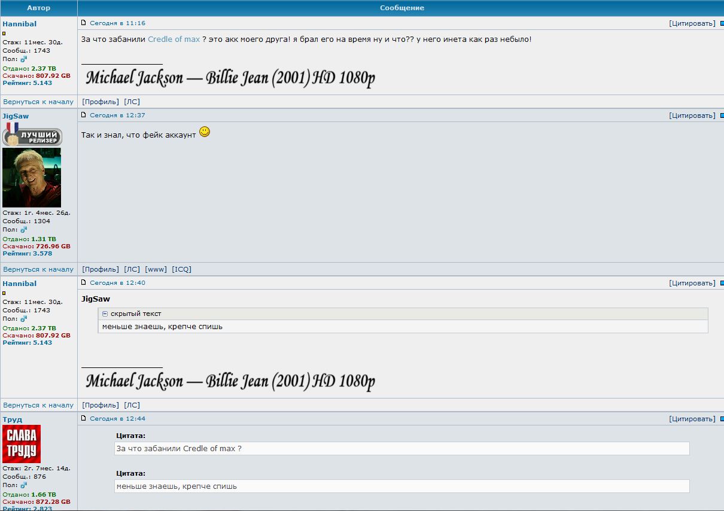Open JigSaw's ICQ contact link
724x511 pixels.
pos(181,269)
